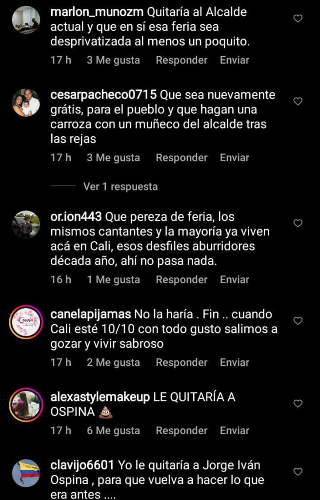View '6 Me gusta' on alexastylemakeup's comment
This screenshot has width=320, height=500.
pyautogui.click(x=114, y=431)
